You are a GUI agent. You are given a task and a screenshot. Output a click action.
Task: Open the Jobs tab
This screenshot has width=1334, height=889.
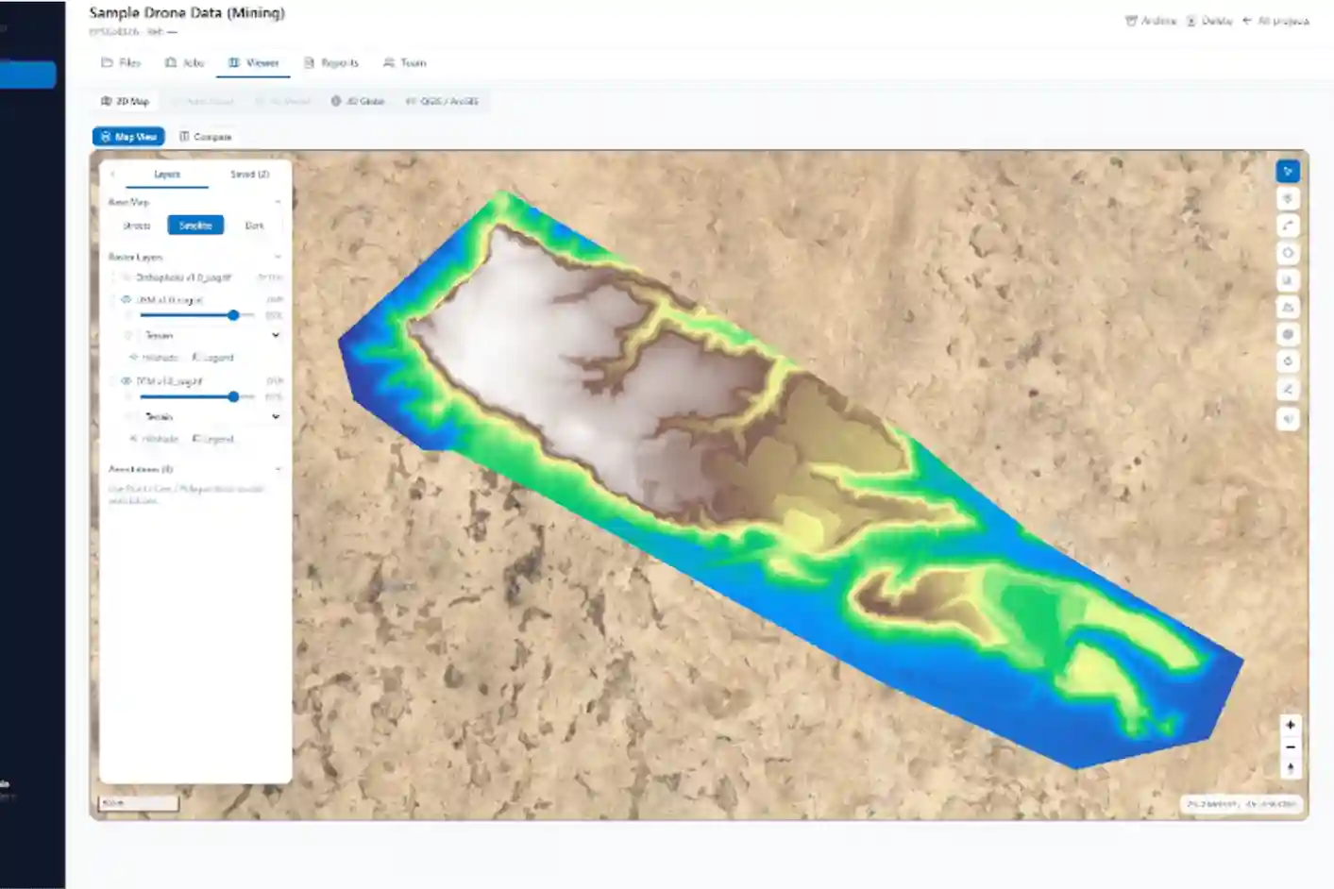click(184, 63)
